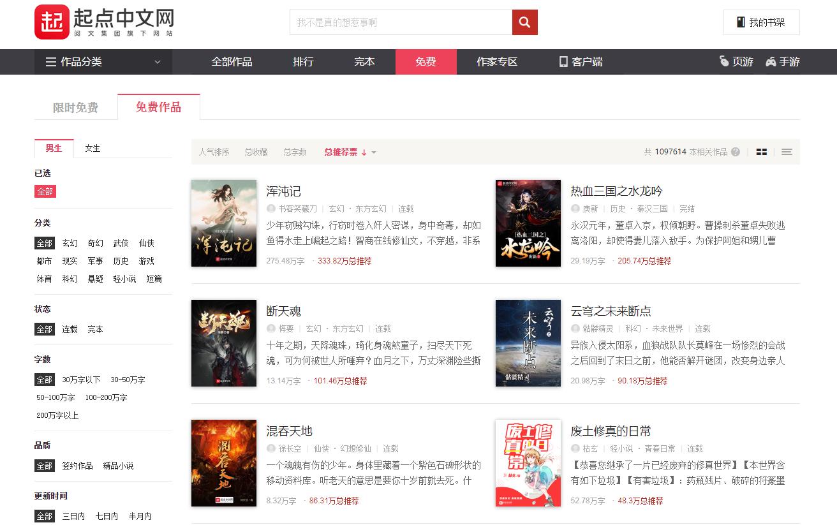The width and height of the screenshot is (837, 525).
Task: Sort by 人气排序
Action: (x=214, y=152)
